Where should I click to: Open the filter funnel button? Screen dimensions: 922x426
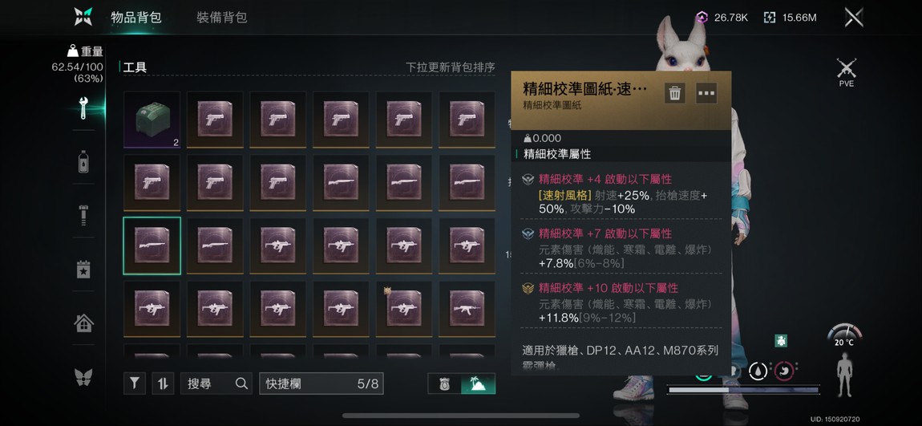point(135,383)
